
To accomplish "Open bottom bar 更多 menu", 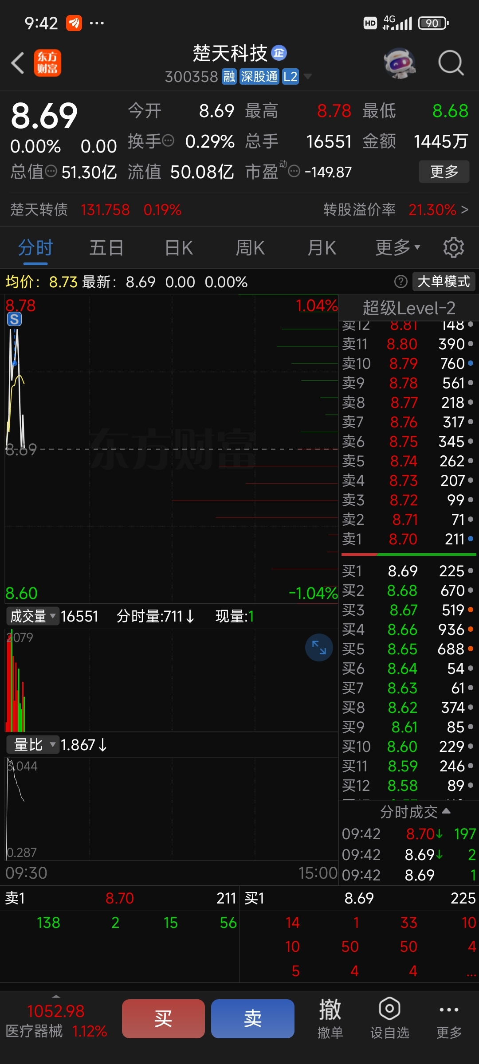I will click(x=449, y=1019).
